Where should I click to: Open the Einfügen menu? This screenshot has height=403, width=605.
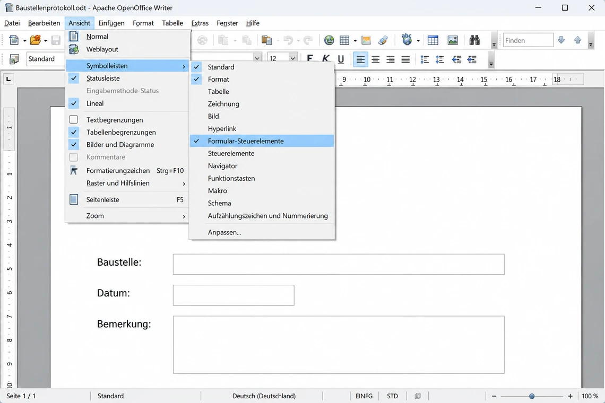pyautogui.click(x=111, y=23)
